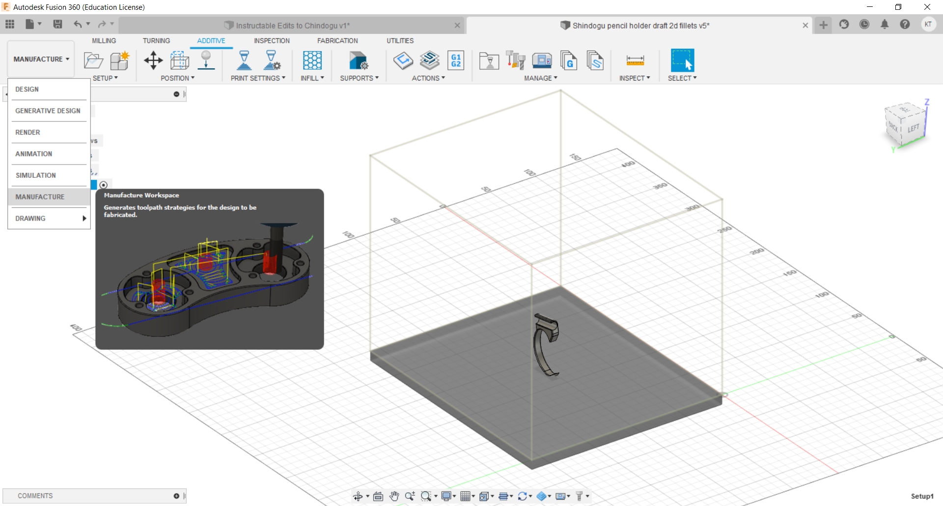Choose GENERATIVE DESIGN workspace from menu
Image resolution: width=943 pixels, height=506 pixels.
pos(49,111)
